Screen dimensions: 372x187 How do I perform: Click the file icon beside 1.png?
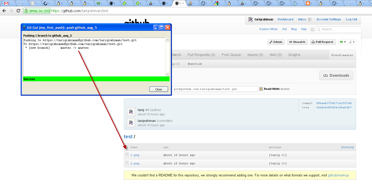[x=127, y=155]
